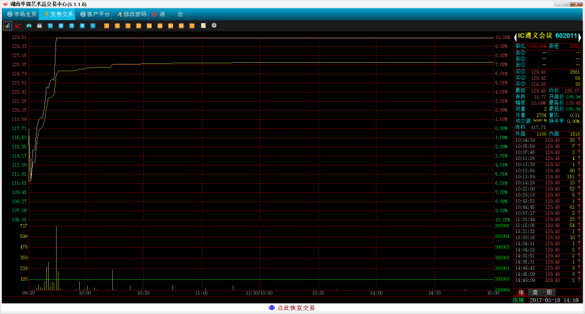Switch to 盘 tab below trade list
Image resolution: width=585 pixels, height=314 pixels.
point(535,292)
